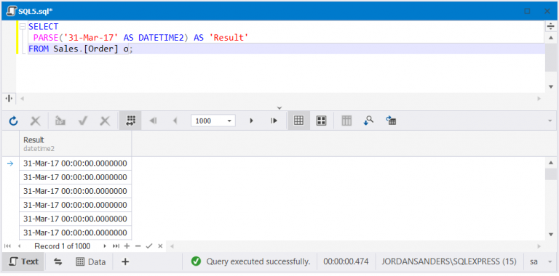Click the grayed-out X beside the refresh icon
This screenshot has width=559, height=276.
[x=35, y=121]
